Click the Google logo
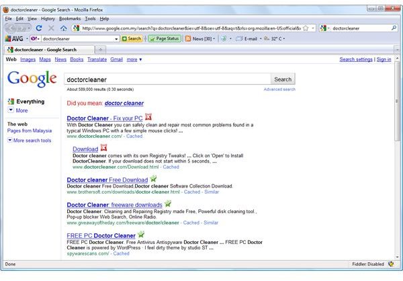The image size is (403, 281). (32, 78)
